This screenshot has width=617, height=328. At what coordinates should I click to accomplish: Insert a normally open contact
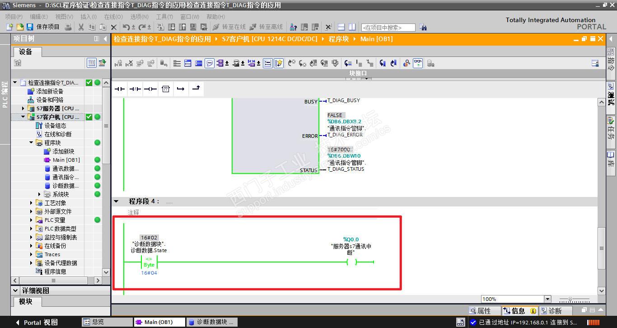120,89
